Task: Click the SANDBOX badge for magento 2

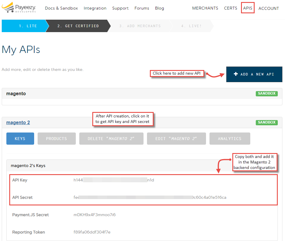Action: click(x=267, y=122)
